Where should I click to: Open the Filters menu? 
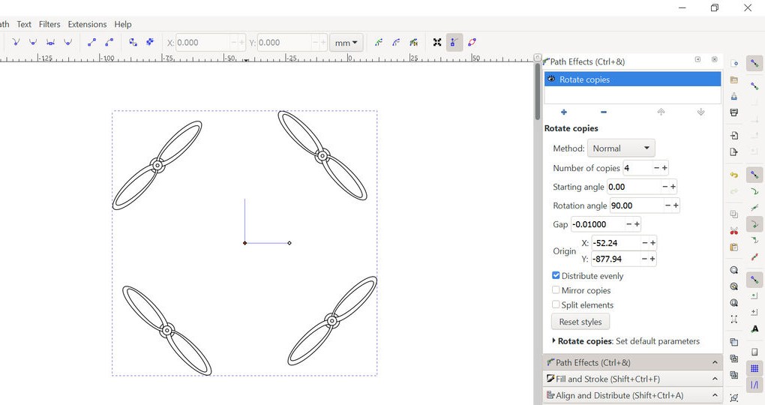[49, 24]
